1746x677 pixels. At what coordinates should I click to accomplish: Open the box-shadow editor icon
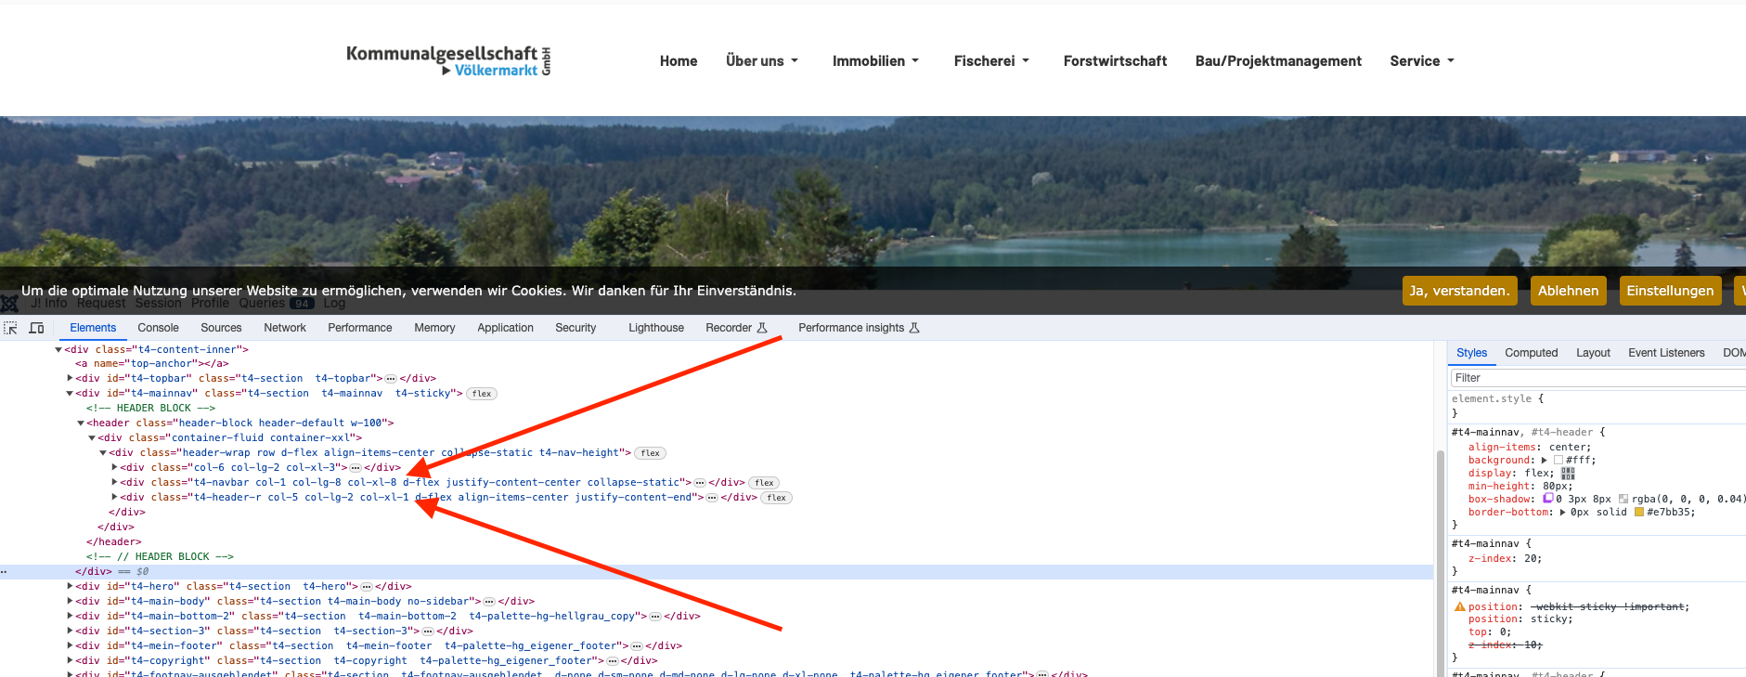(1547, 499)
